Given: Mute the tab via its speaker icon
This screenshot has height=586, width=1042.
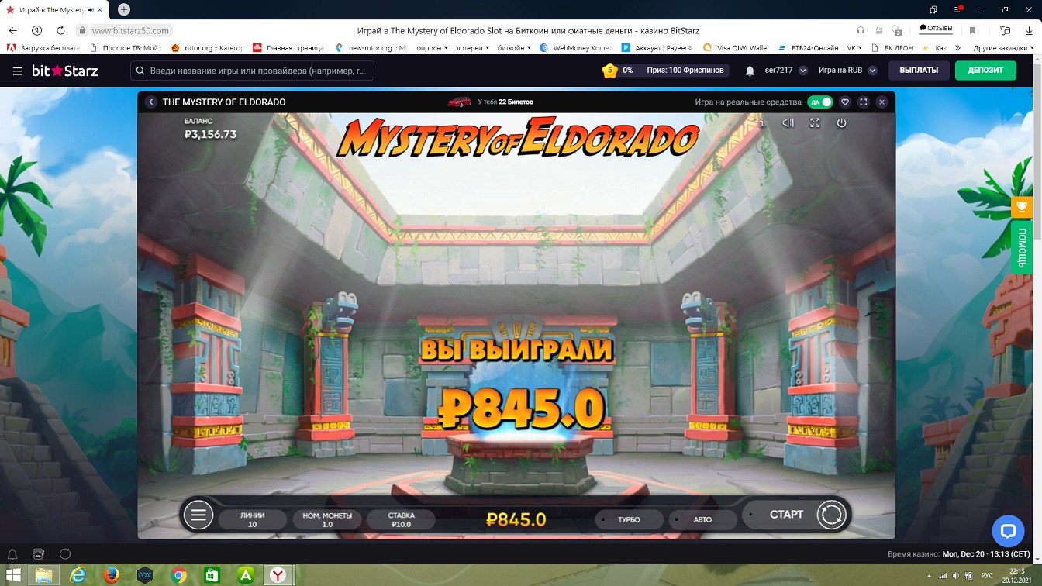Looking at the screenshot, I should click(91, 10).
